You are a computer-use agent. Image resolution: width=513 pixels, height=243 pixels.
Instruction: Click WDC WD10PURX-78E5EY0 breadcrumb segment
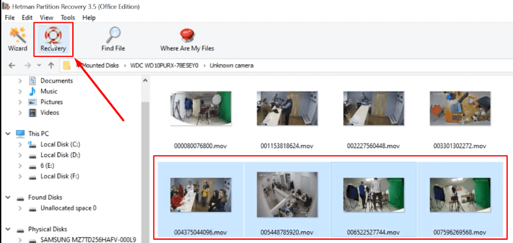pyautogui.click(x=164, y=66)
